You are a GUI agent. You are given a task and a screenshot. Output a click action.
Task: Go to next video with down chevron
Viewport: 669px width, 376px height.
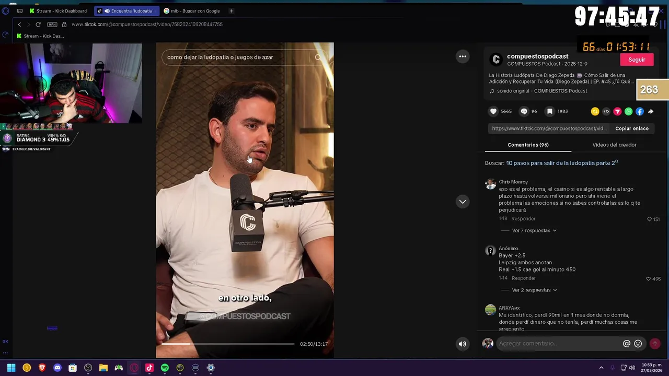(x=463, y=202)
